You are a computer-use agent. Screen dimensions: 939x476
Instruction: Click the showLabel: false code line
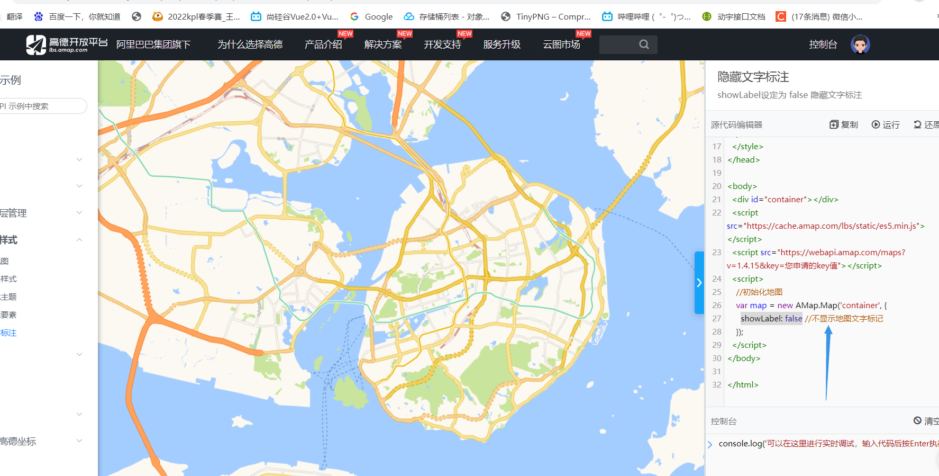[771, 318]
